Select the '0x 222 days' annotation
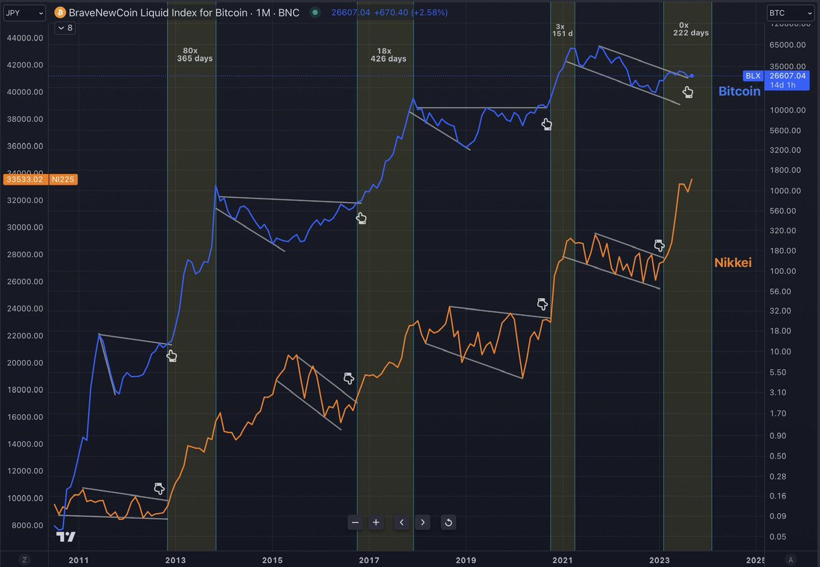 (690, 28)
